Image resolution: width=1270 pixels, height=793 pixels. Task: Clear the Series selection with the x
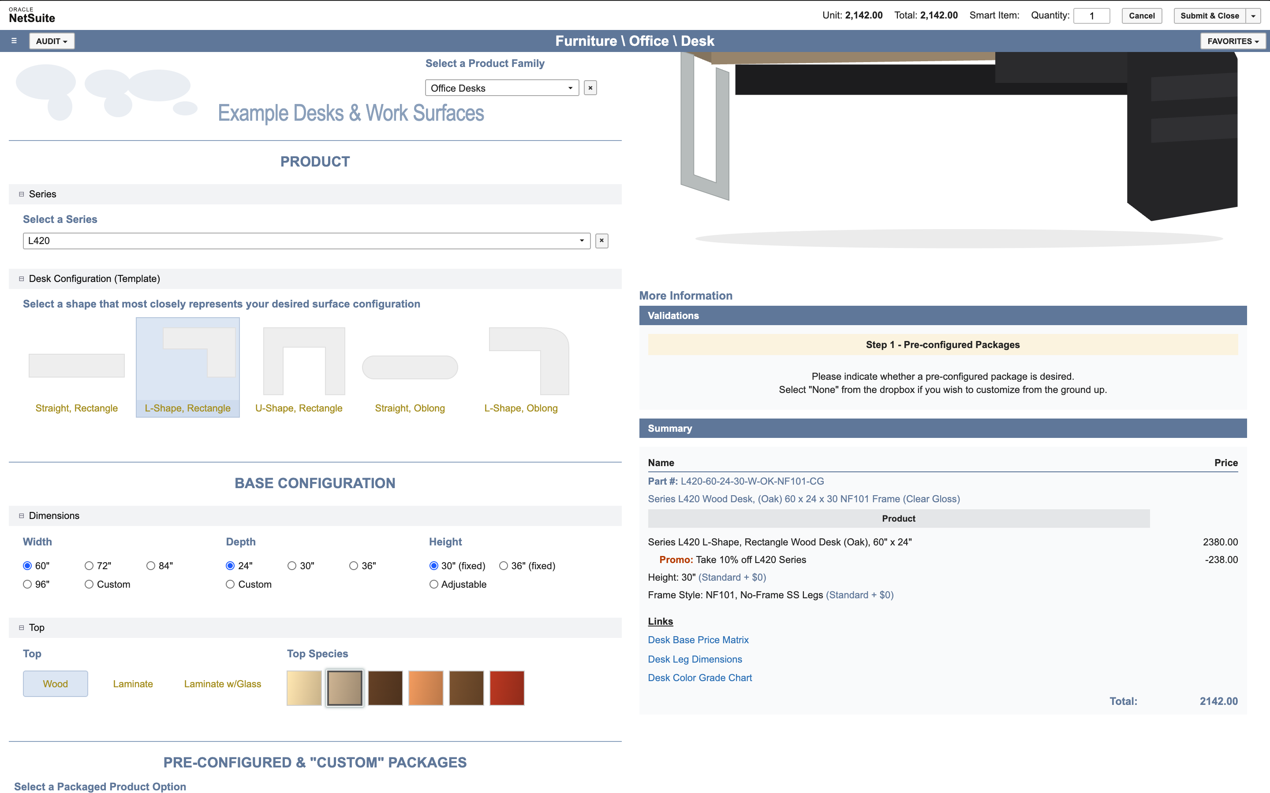601,241
